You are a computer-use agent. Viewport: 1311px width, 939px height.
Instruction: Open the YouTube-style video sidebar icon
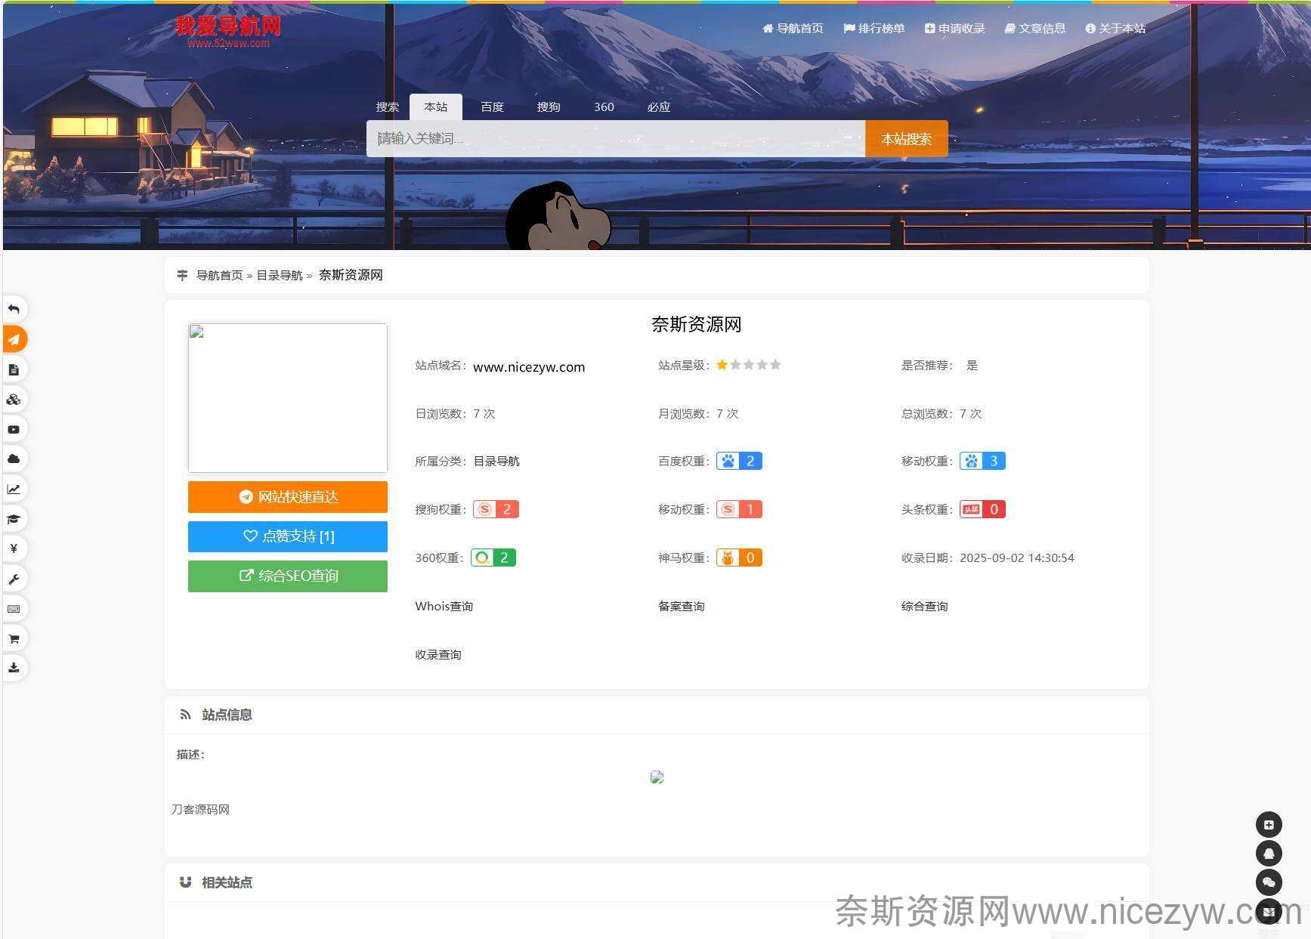[14, 429]
